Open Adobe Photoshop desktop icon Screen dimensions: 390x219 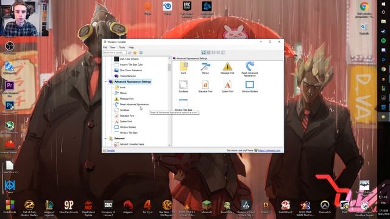[x=10, y=107]
